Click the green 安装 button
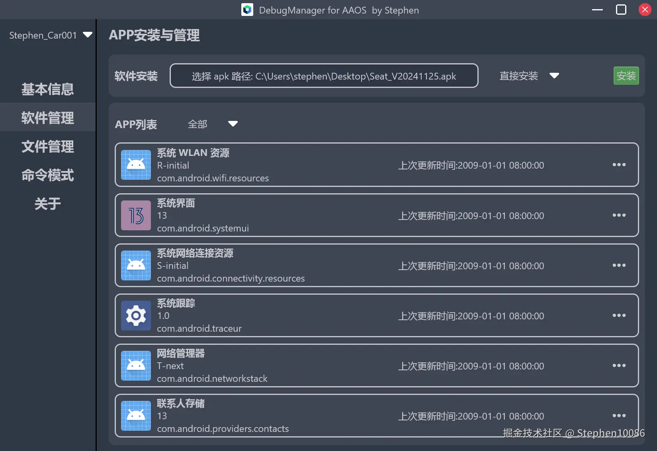This screenshot has width=657, height=451. coord(626,76)
